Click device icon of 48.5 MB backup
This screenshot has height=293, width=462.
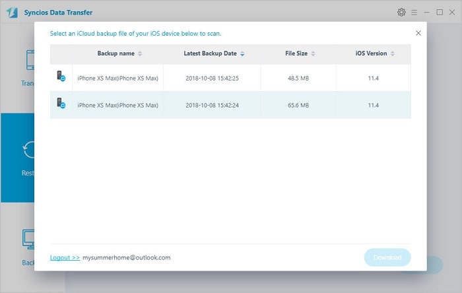point(61,76)
